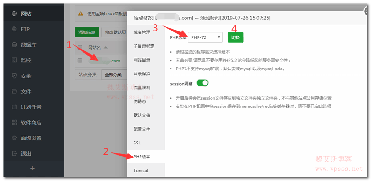Open 面板设置 in the sidebar
The image size is (371, 181).
34,138
